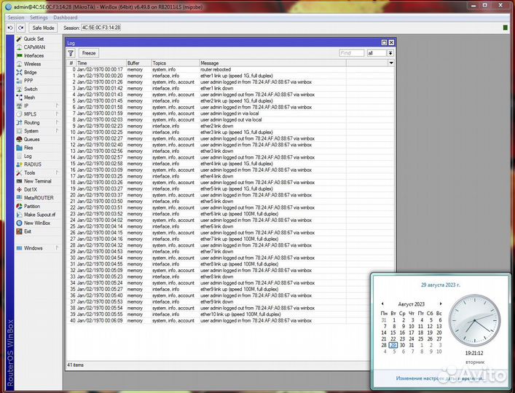Open the 'all' topic filter dropdown

[390, 53]
